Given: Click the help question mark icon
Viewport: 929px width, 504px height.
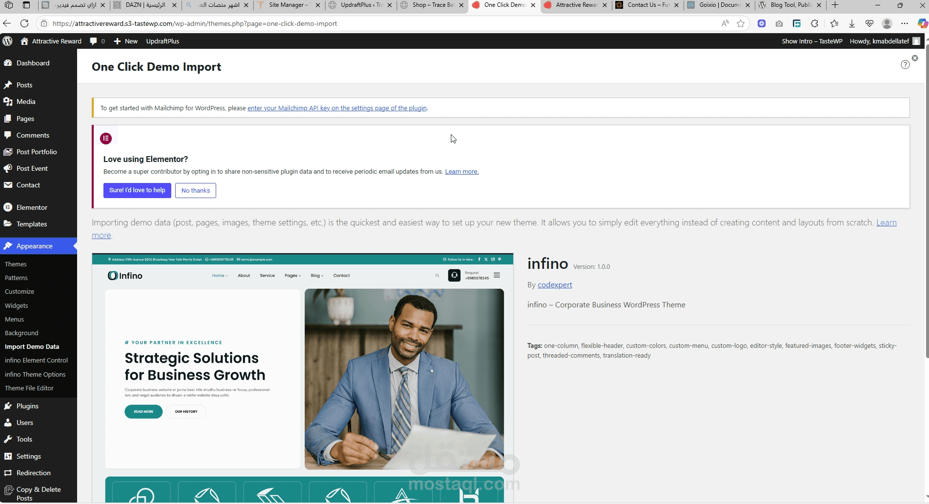Looking at the screenshot, I should (x=905, y=64).
